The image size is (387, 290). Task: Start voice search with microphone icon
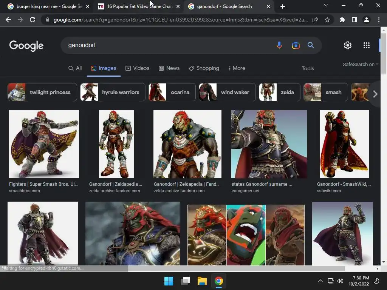pos(279,45)
